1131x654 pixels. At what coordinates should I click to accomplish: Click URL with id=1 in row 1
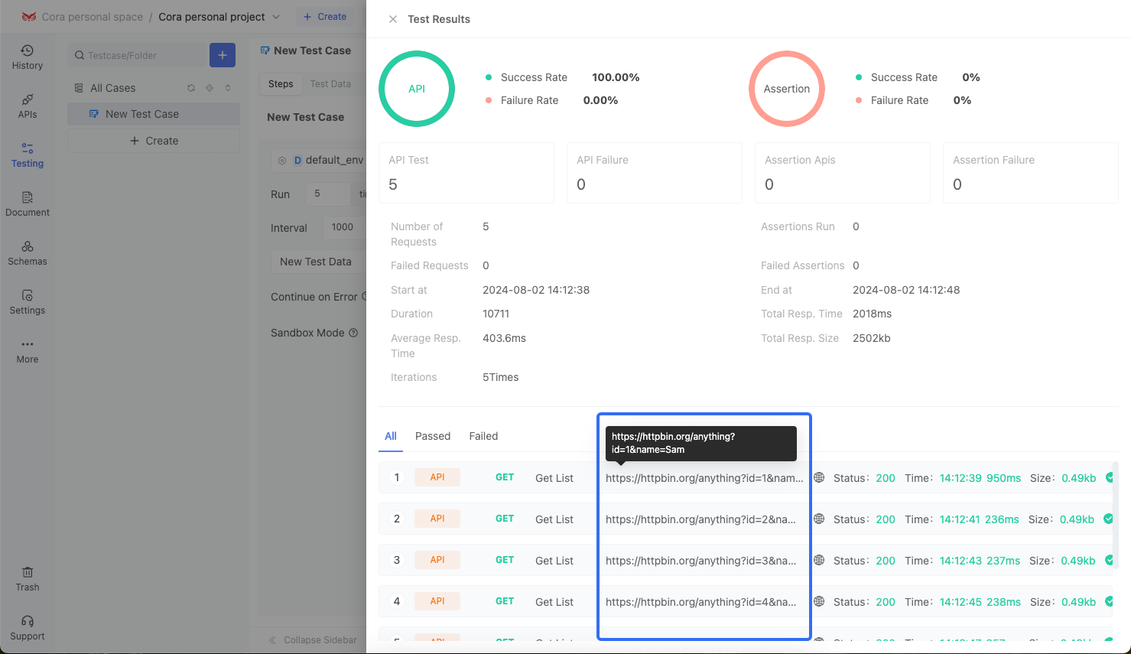click(x=704, y=478)
